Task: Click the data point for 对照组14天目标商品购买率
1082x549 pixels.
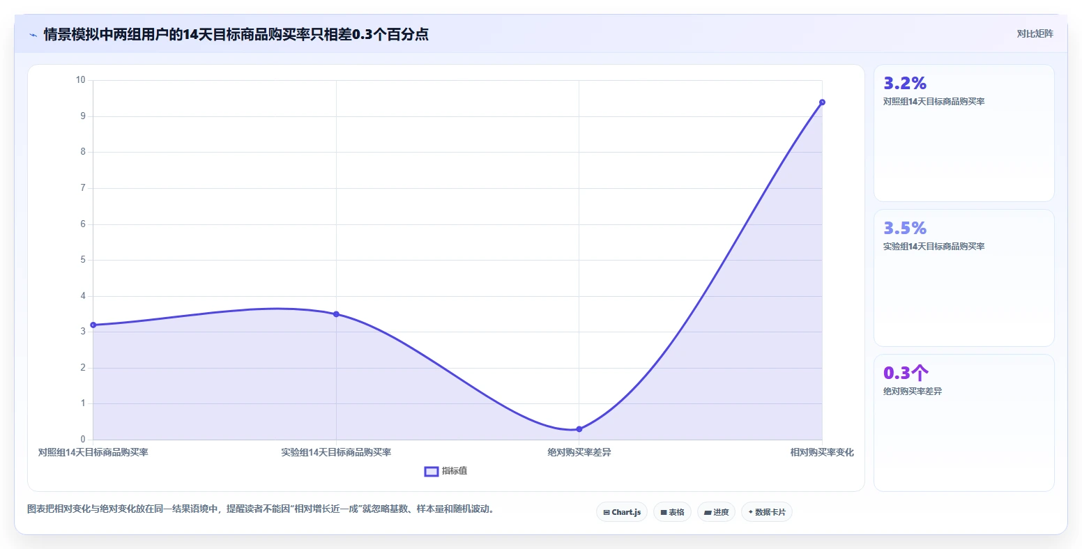Action: point(93,325)
